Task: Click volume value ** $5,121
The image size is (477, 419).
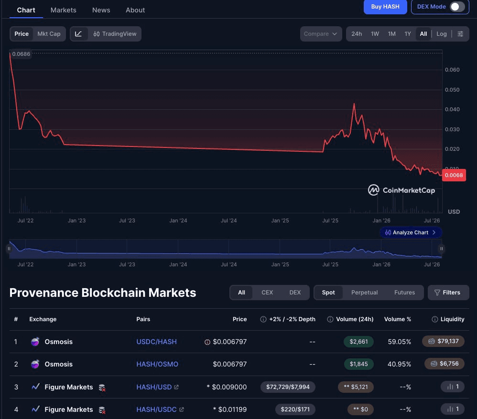Action: [356, 387]
